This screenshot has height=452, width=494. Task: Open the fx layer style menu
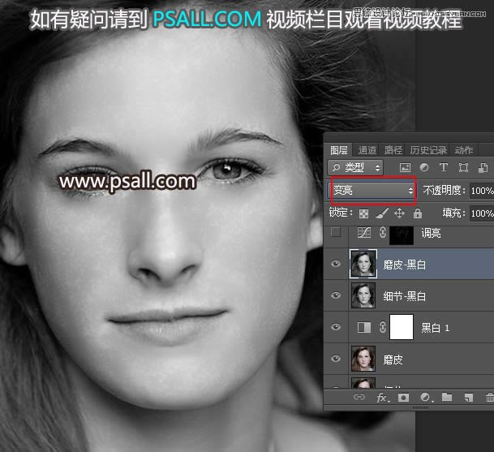(x=380, y=398)
